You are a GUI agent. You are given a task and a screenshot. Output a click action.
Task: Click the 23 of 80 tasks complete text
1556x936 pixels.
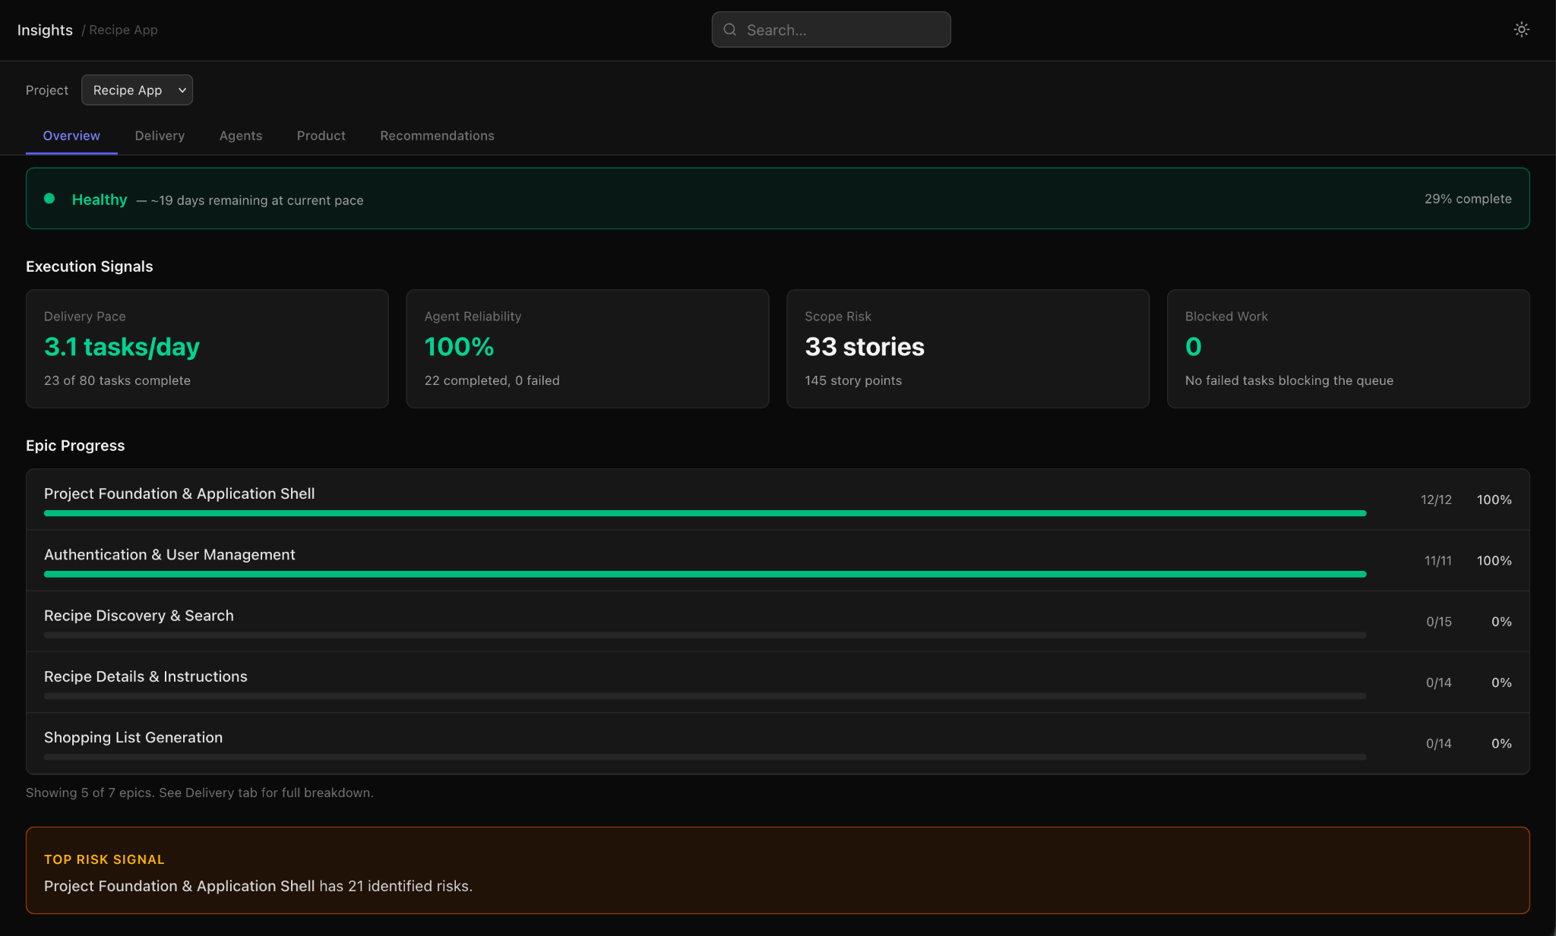117,380
